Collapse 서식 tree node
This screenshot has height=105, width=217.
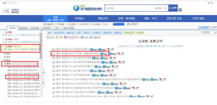click(5, 64)
